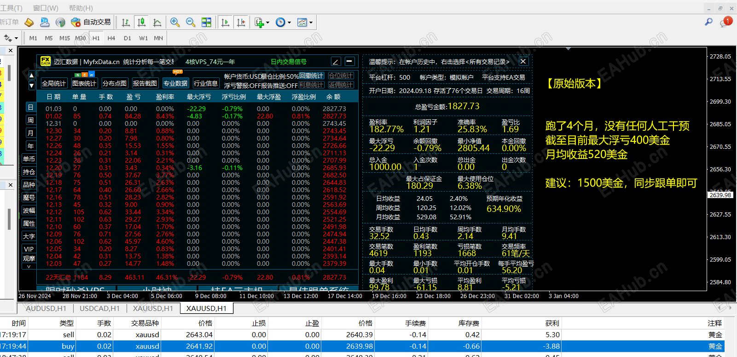The height and width of the screenshot is (357, 737).
Task: Click the add indicator icon
Action: click(259, 22)
